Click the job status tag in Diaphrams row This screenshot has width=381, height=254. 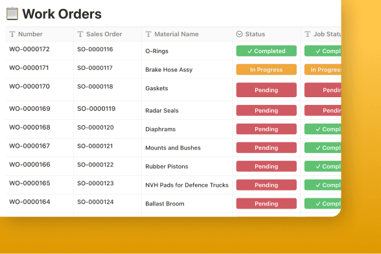(x=323, y=129)
